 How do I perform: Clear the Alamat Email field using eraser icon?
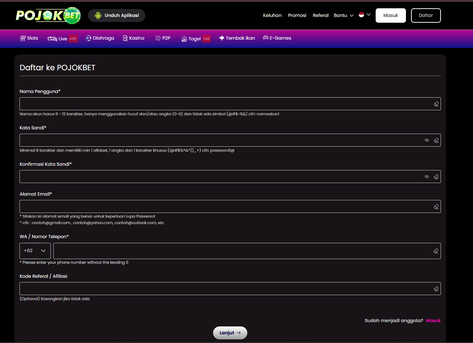pyautogui.click(x=436, y=207)
